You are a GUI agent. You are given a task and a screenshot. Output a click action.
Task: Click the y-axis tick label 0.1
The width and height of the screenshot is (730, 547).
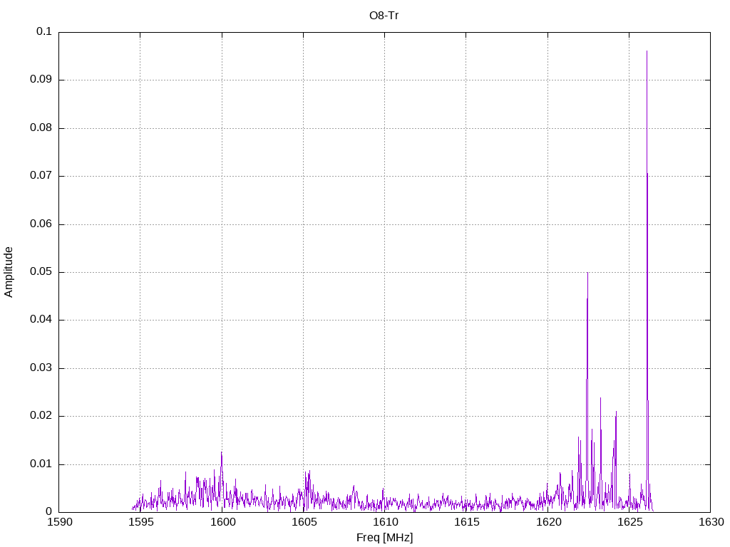click(44, 32)
